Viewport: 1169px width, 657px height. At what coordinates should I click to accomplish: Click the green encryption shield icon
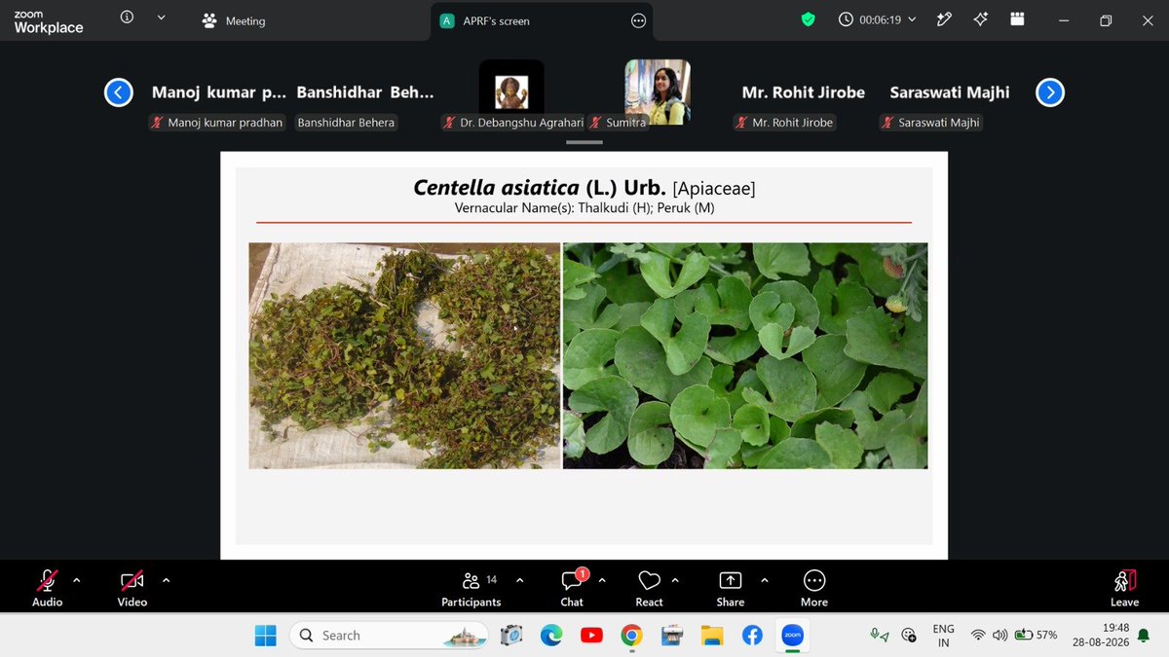pyautogui.click(x=808, y=19)
